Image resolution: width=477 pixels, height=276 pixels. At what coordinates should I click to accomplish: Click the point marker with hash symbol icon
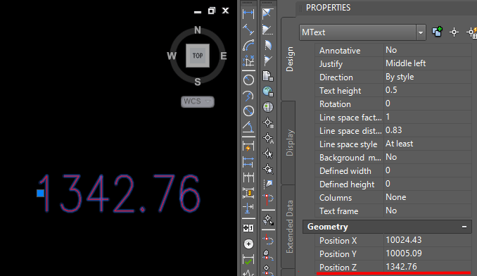pyautogui.click(x=268, y=123)
